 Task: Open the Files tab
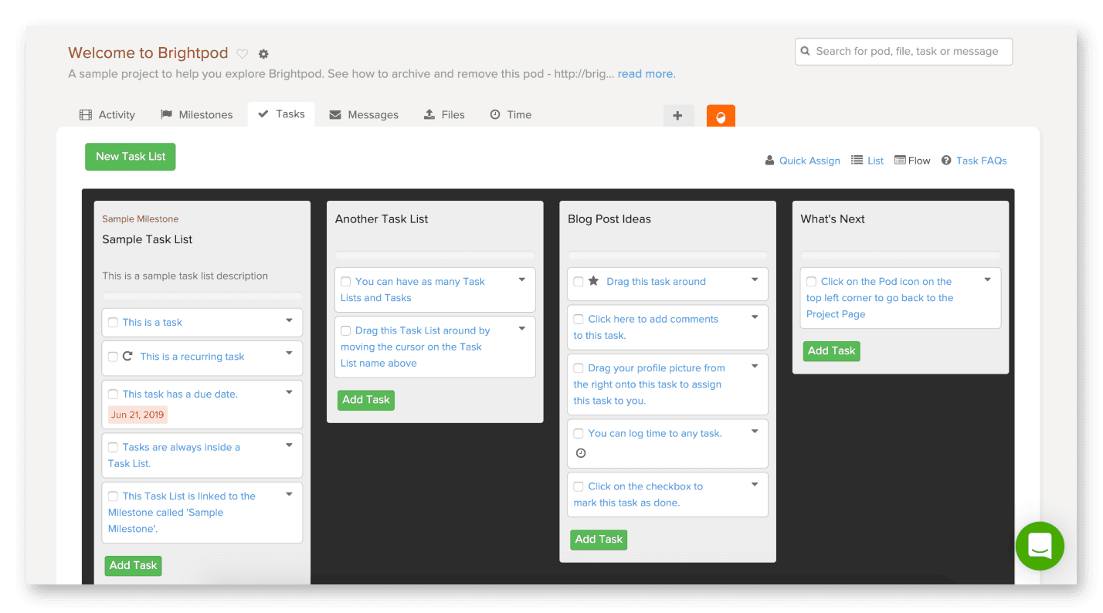click(x=444, y=115)
